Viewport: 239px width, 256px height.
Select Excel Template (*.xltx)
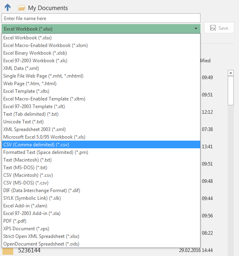(x=101, y=91)
